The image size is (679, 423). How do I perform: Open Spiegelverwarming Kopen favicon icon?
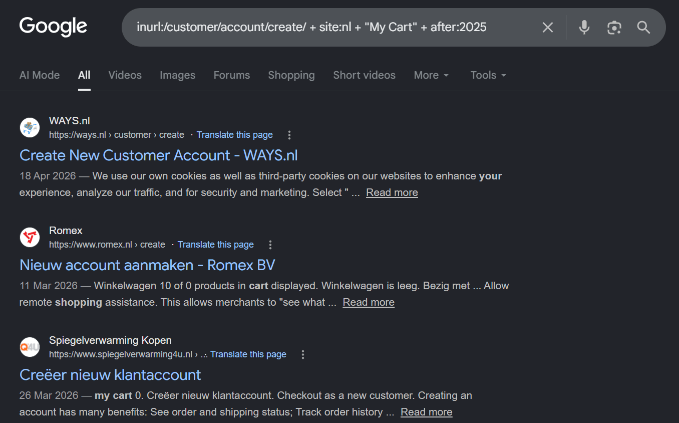30,347
